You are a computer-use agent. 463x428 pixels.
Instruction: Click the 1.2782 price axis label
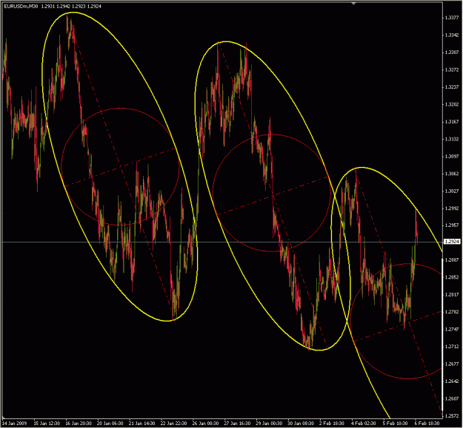[x=452, y=312]
